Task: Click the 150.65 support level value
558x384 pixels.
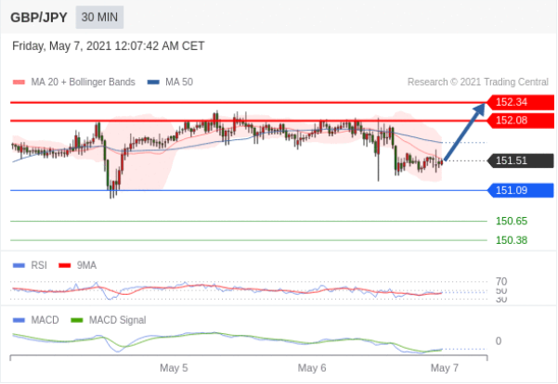Action: [x=512, y=221]
